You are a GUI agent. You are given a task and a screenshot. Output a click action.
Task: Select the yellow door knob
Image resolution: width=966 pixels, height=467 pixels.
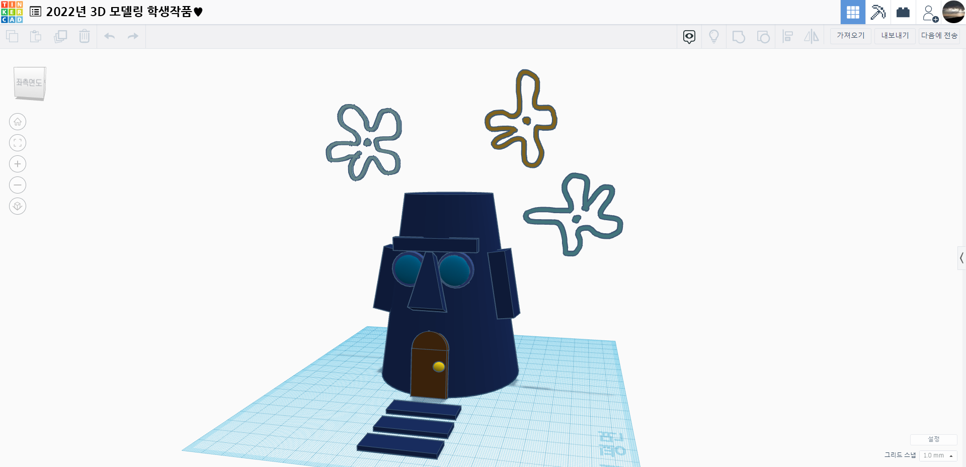pyautogui.click(x=439, y=366)
